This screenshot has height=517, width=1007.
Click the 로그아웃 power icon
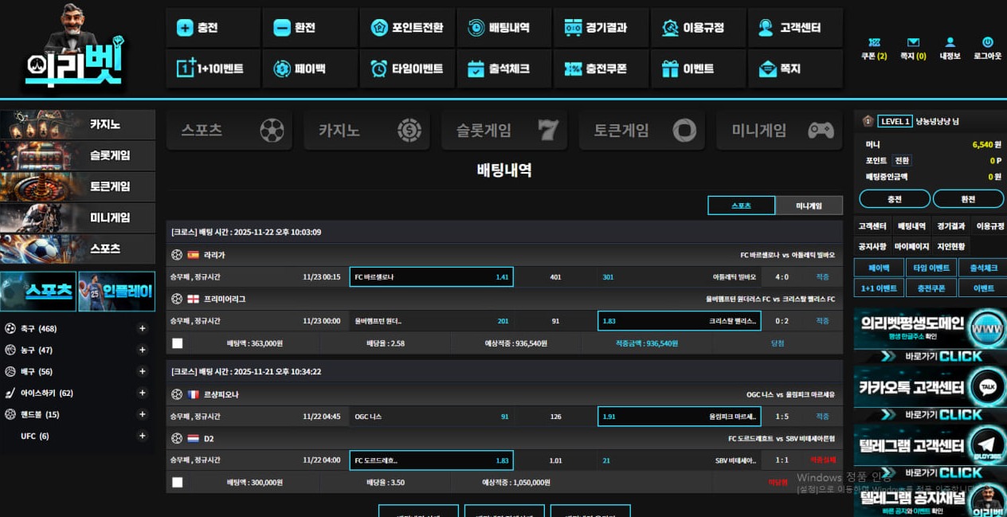pyautogui.click(x=987, y=42)
